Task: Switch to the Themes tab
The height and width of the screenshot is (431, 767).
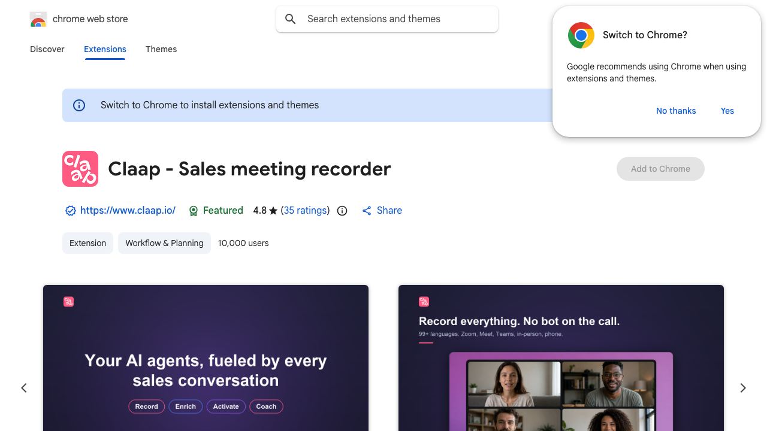Action: pos(161,49)
